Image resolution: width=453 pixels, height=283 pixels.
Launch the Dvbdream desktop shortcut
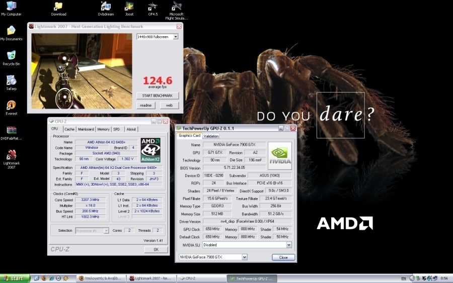coord(106,9)
